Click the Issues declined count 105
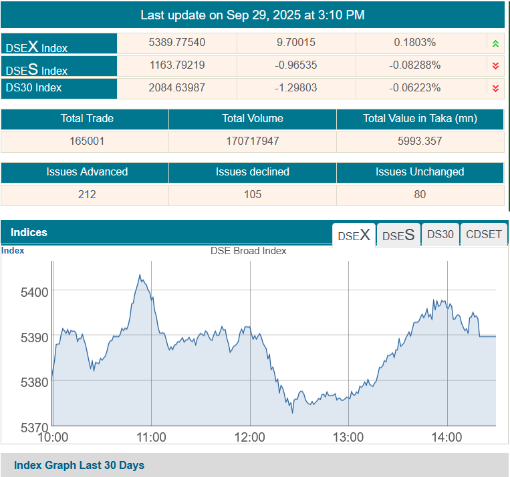Image resolution: width=510 pixels, height=477 pixels. click(x=252, y=195)
